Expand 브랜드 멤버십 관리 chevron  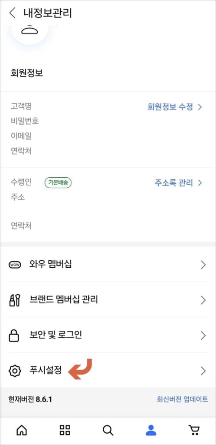(x=203, y=300)
